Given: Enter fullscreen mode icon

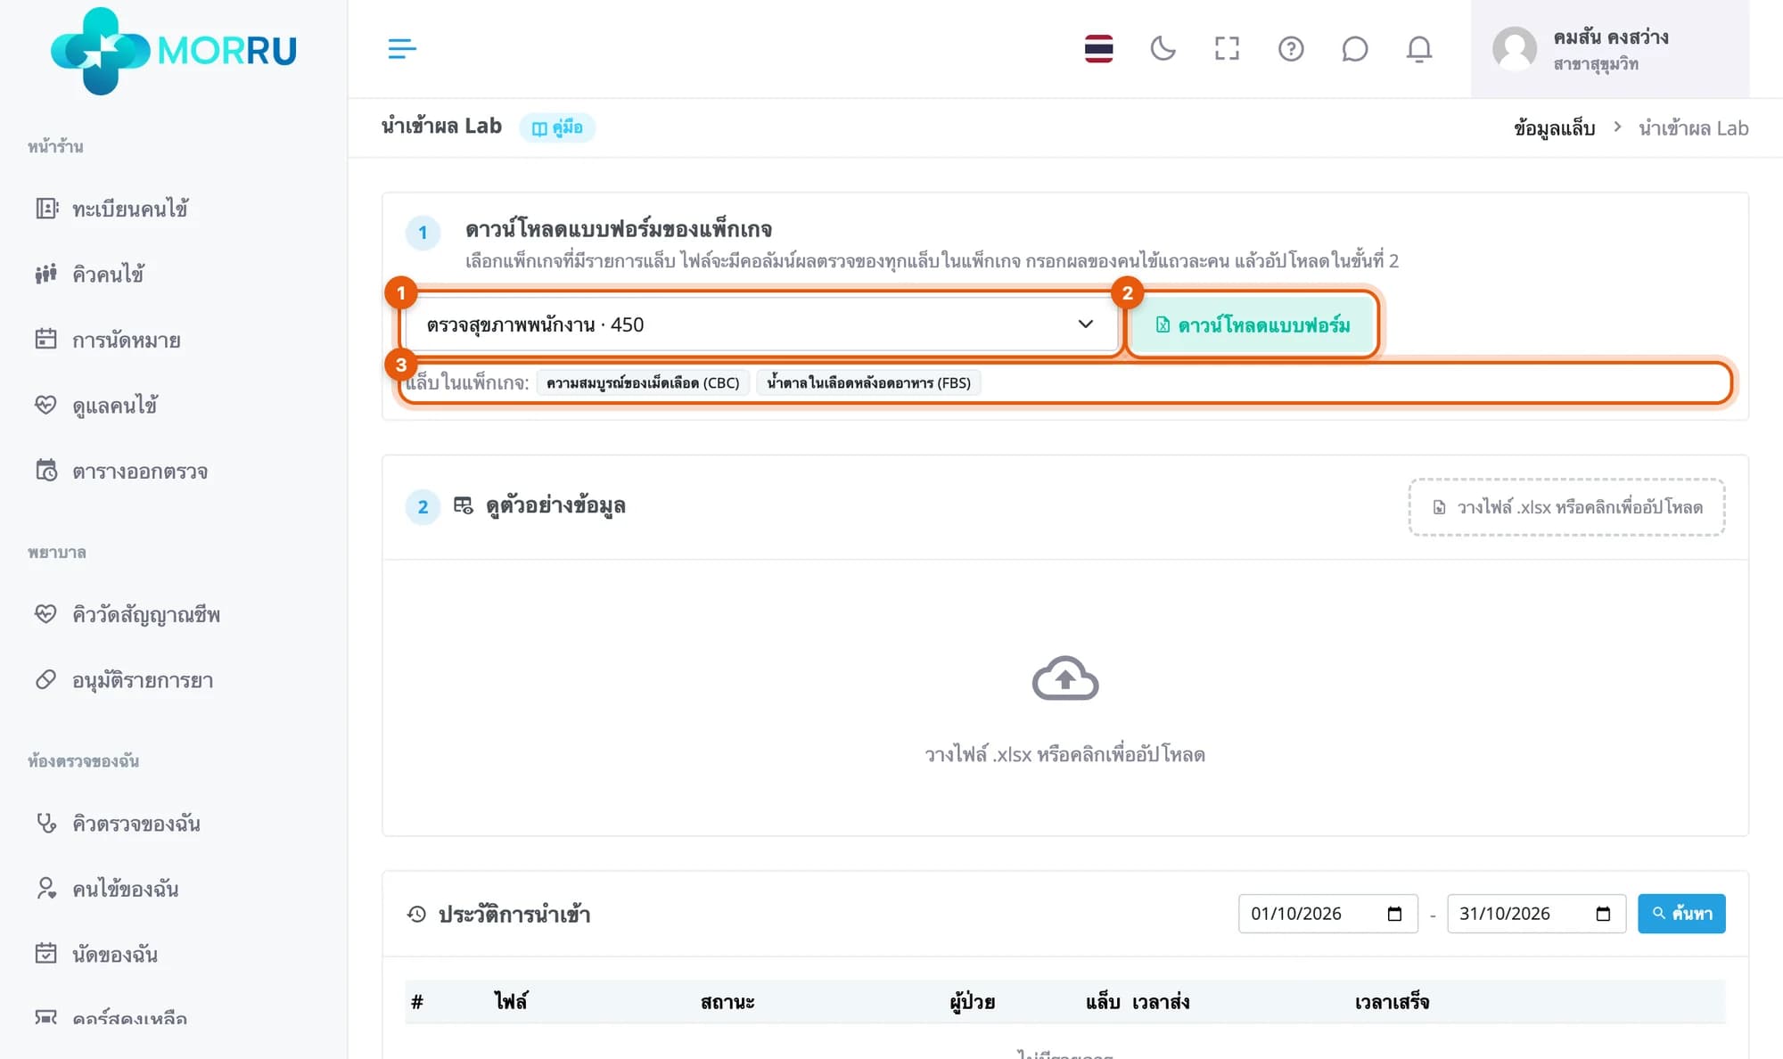Looking at the screenshot, I should (x=1227, y=49).
